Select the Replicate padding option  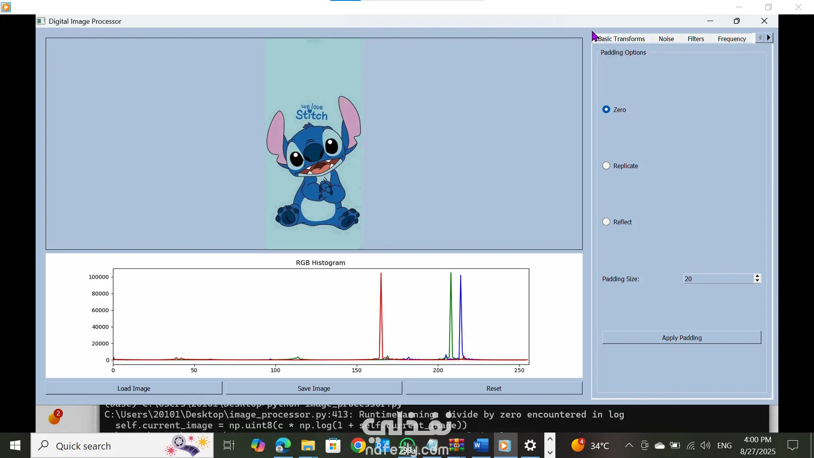pyautogui.click(x=606, y=166)
